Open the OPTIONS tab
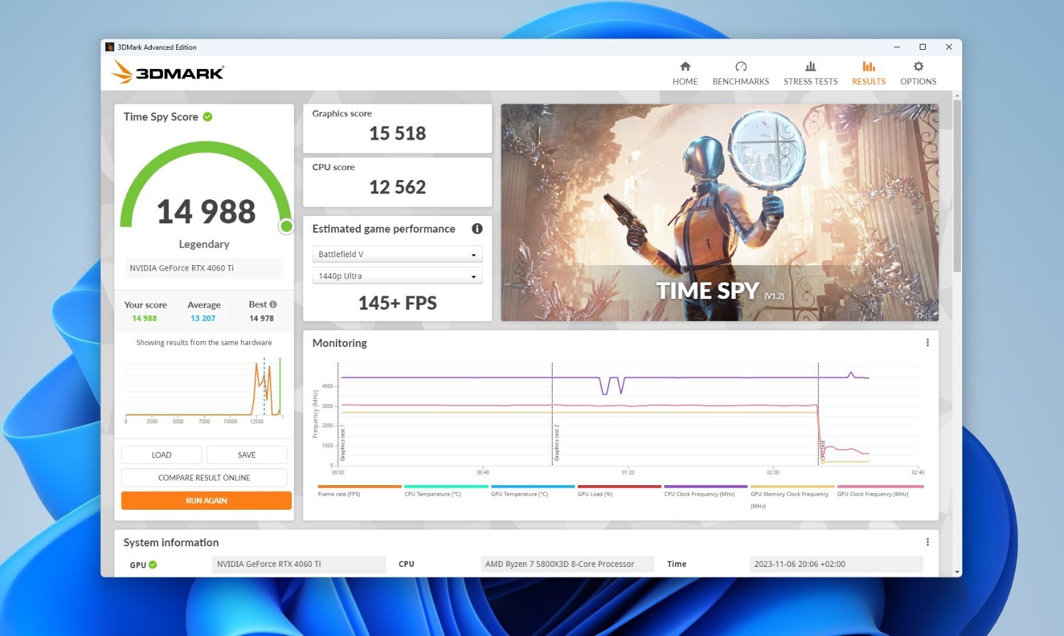This screenshot has width=1064, height=636. [x=918, y=73]
